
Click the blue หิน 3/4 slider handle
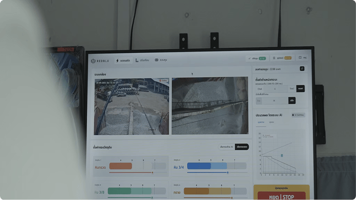tap(228, 173)
